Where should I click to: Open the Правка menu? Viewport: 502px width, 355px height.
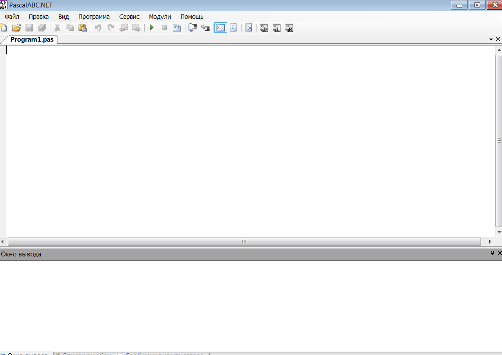pos(39,17)
